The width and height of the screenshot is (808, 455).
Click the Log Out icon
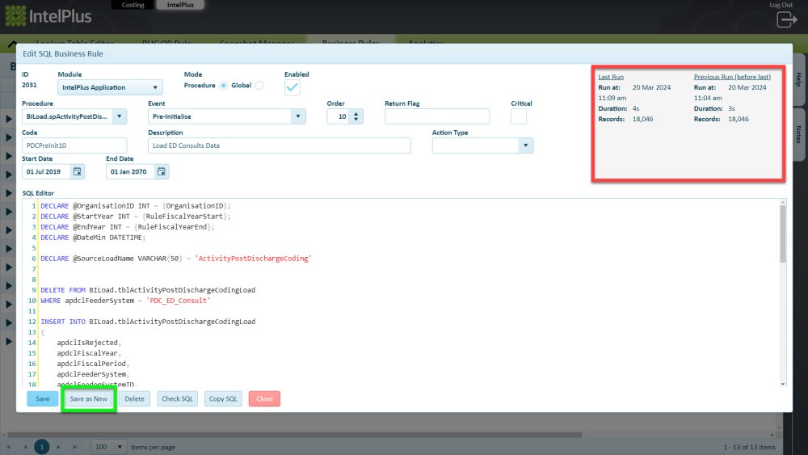coord(786,19)
